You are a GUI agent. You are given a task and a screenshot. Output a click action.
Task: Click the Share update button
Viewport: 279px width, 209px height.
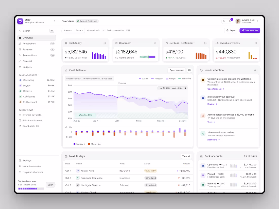[x=250, y=31]
